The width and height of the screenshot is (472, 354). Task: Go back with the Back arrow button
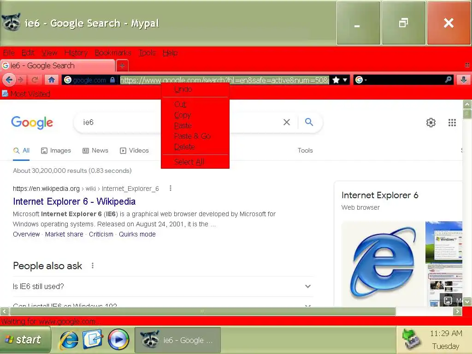[x=9, y=80]
